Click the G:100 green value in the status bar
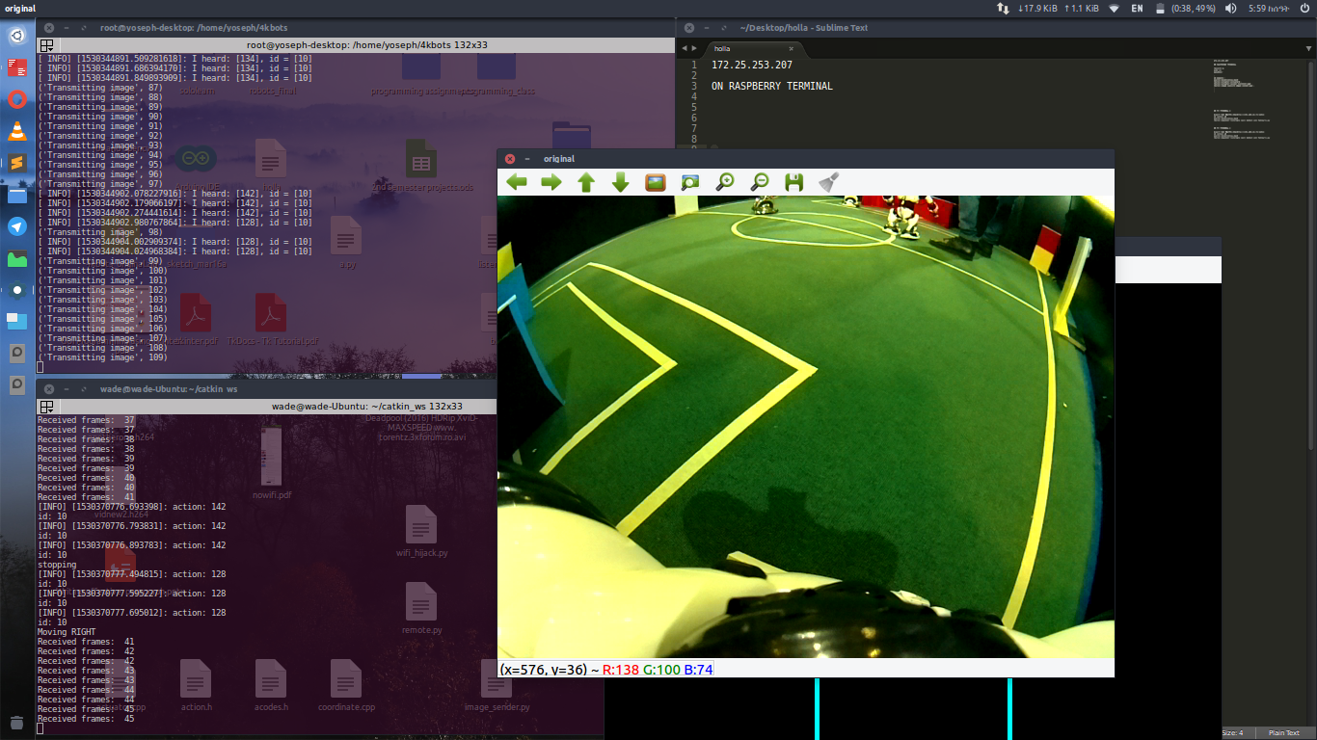 pyautogui.click(x=661, y=670)
